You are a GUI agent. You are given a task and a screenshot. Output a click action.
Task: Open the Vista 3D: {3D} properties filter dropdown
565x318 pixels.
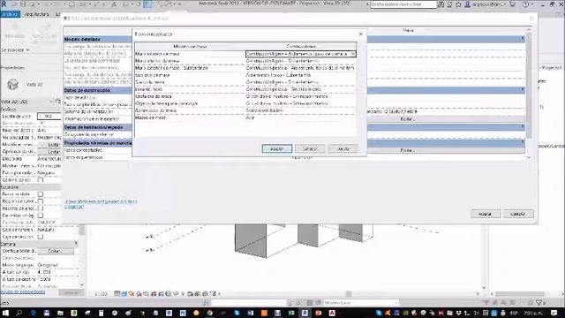[x=26, y=102]
